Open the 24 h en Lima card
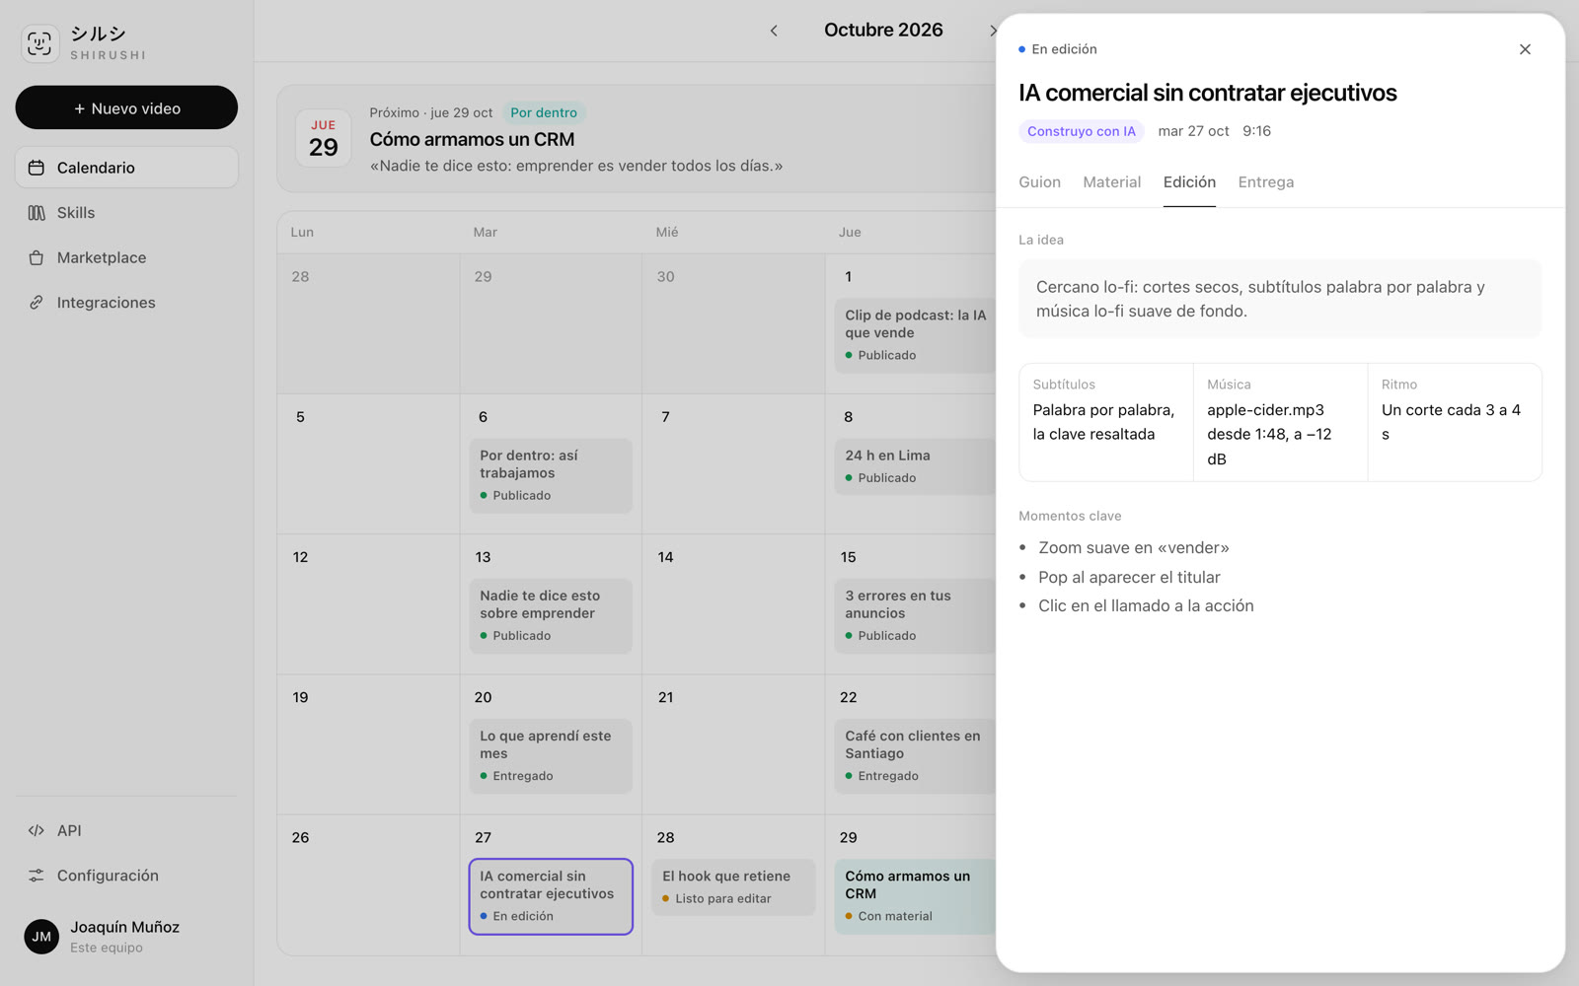Image resolution: width=1579 pixels, height=986 pixels. [915, 466]
